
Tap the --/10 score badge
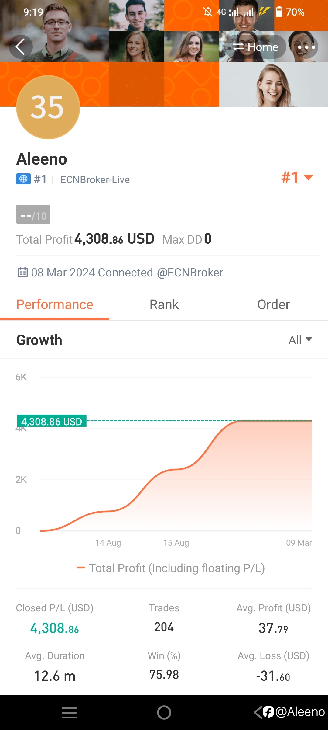(33, 214)
